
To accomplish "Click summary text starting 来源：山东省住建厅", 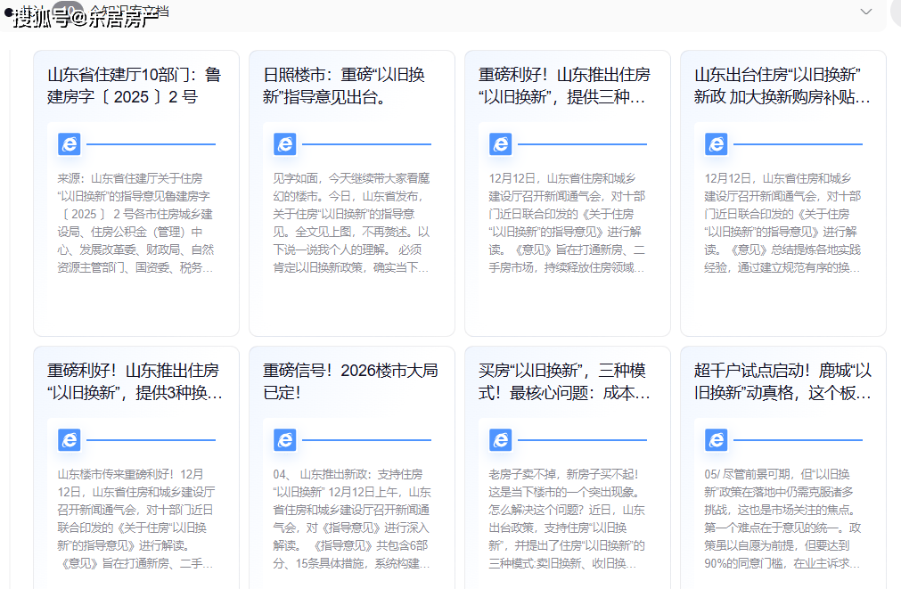I will [135, 223].
